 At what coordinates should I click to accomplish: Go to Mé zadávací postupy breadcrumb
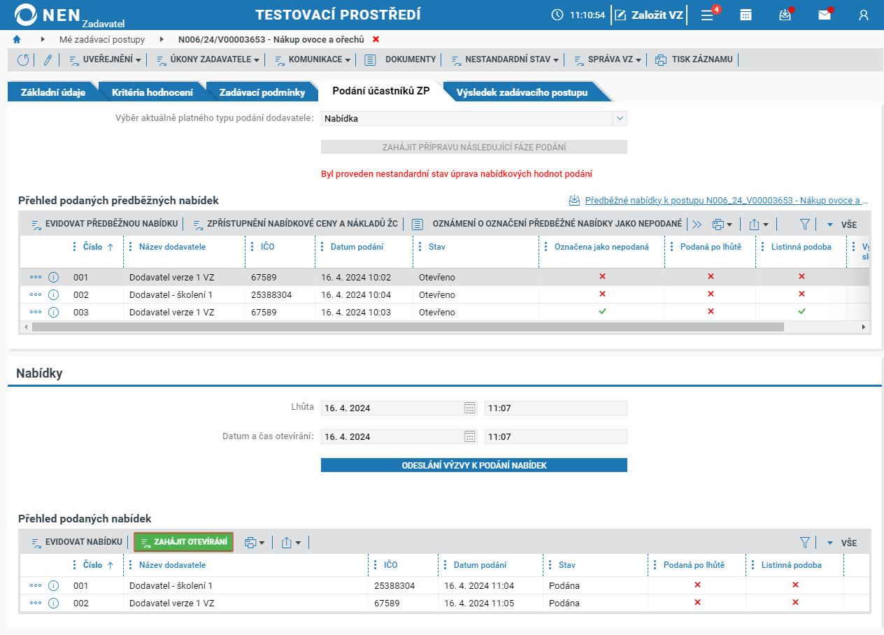102,40
